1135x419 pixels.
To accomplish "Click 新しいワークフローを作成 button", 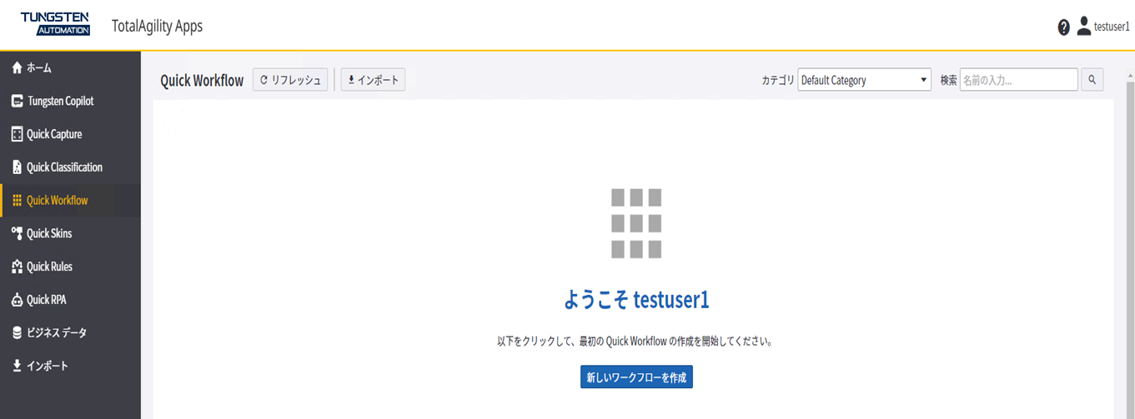I will (636, 377).
